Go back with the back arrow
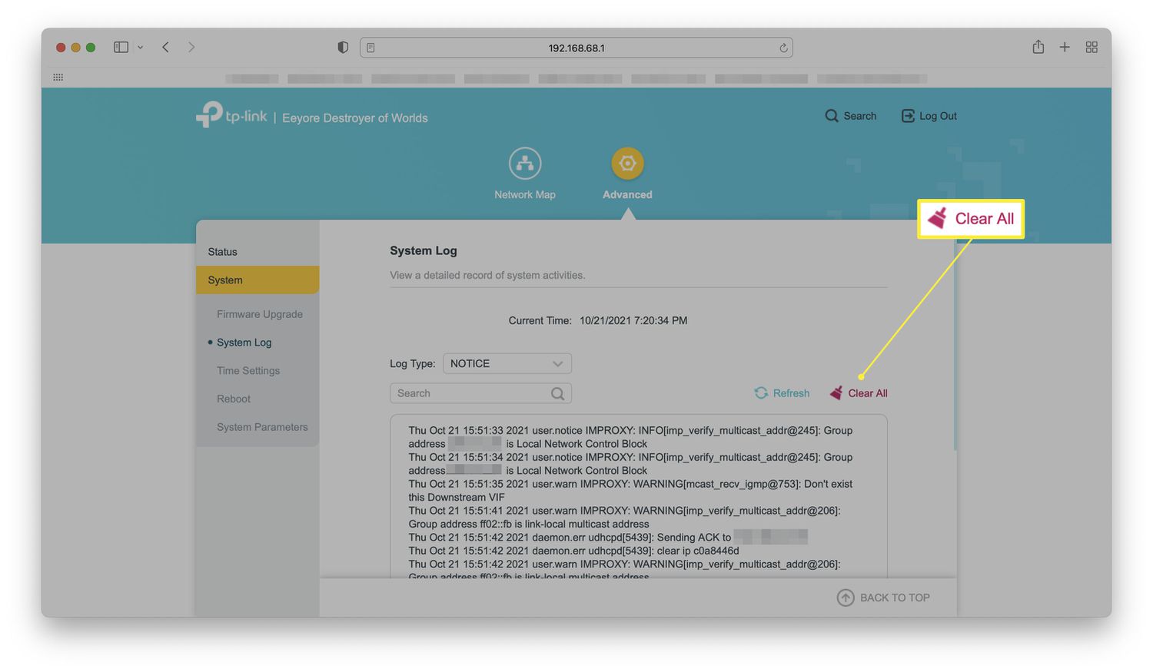The width and height of the screenshot is (1153, 672). [165, 48]
